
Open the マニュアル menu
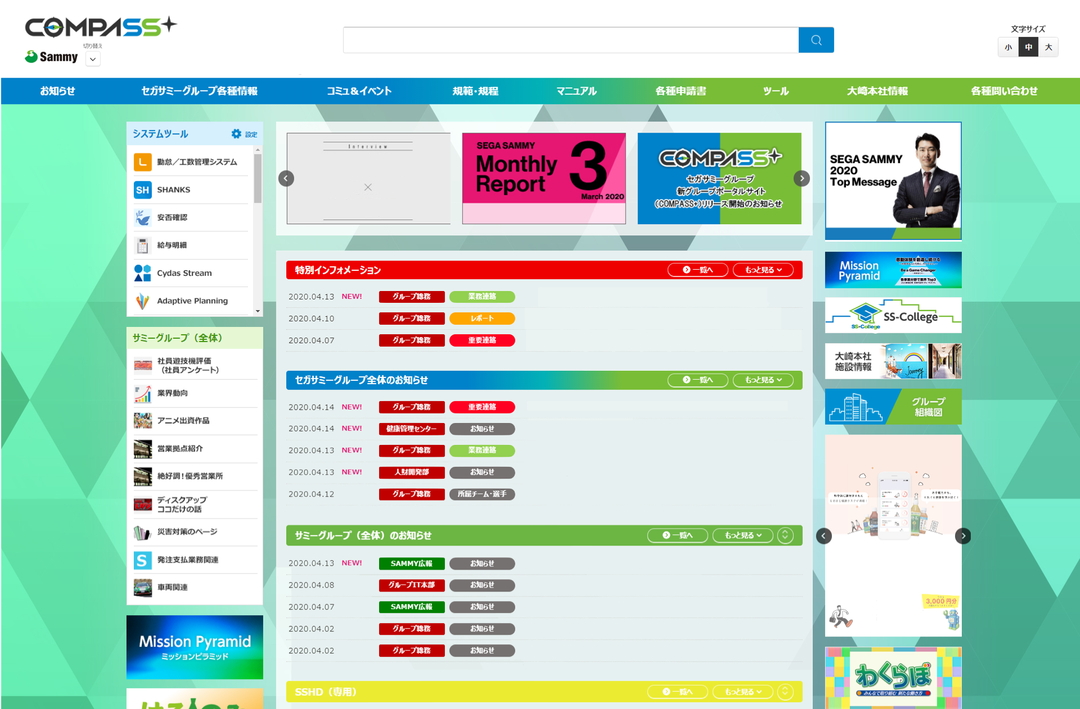click(x=577, y=91)
